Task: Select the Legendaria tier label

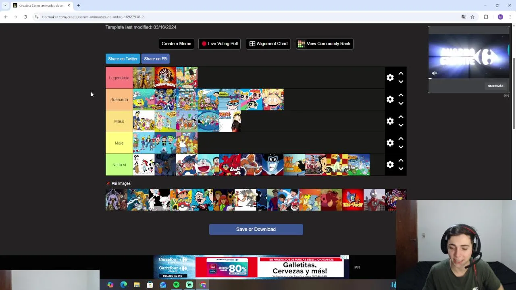Action: (119, 78)
